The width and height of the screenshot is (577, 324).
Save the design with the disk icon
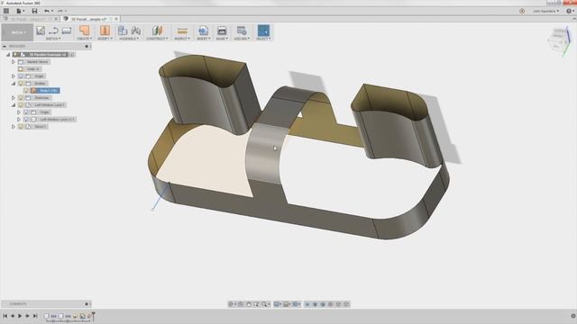[34, 11]
